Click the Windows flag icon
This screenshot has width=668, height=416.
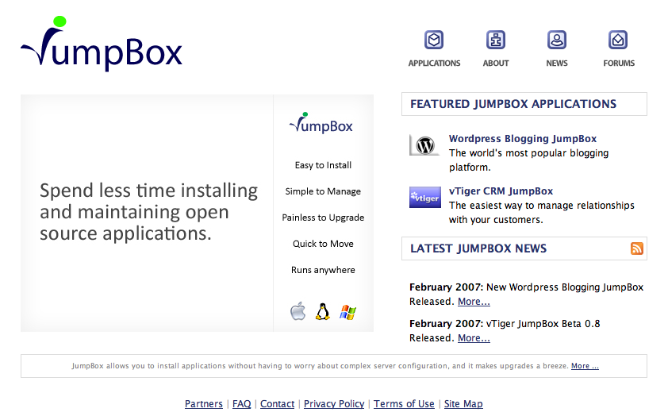(347, 312)
